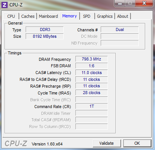Click the 11.0 clocks CAS latency value
Image resolution: width=155 pixels, height=150 pixels.
pyautogui.click(x=92, y=73)
